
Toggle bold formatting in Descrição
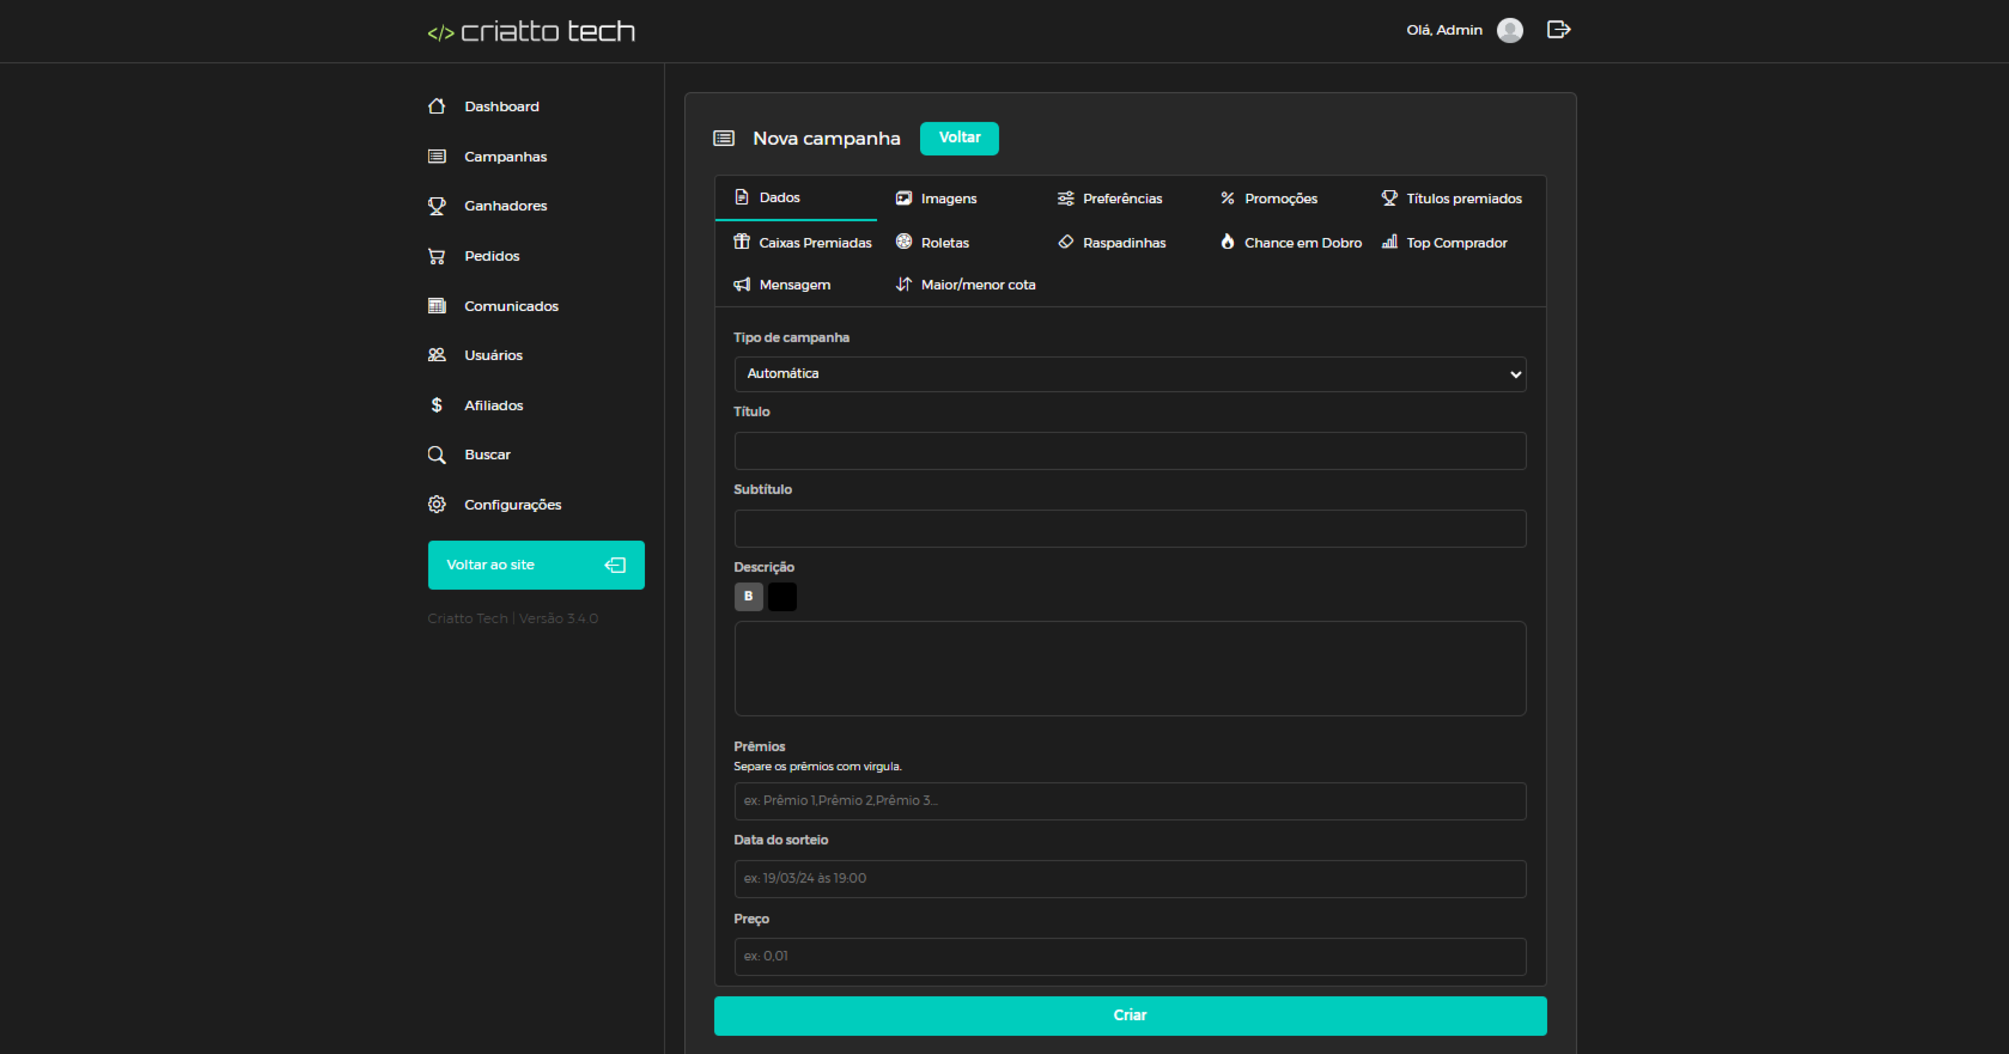[749, 596]
